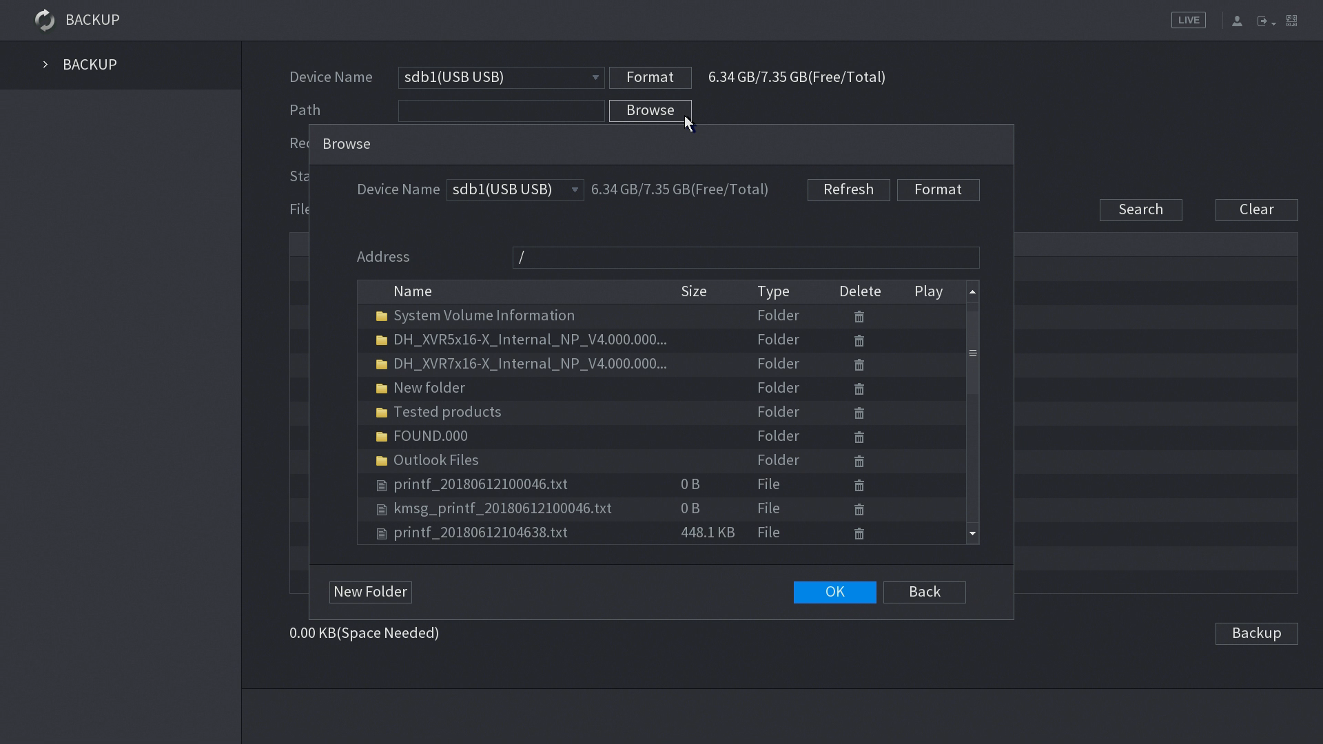
Task: Click the Address path input field
Action: click(x=745, y=258)
